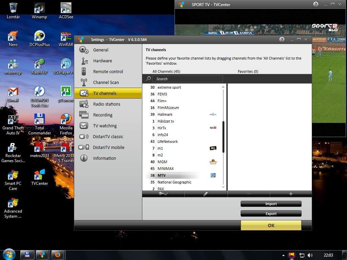This screenshot has width=347, height=260.
Task: Click the Import button
Action: coord(271,204)
